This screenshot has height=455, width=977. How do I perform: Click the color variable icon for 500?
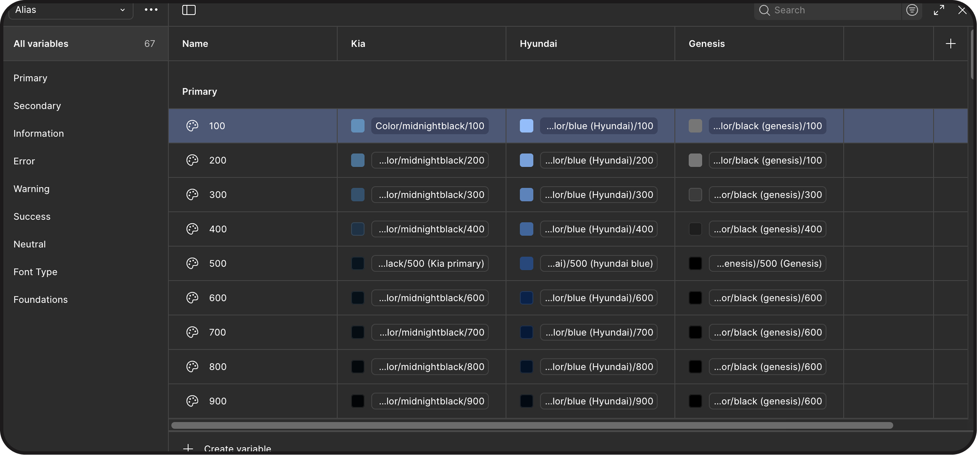pos(192,263)
